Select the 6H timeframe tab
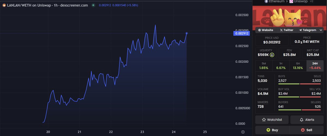 pos(298,66)
